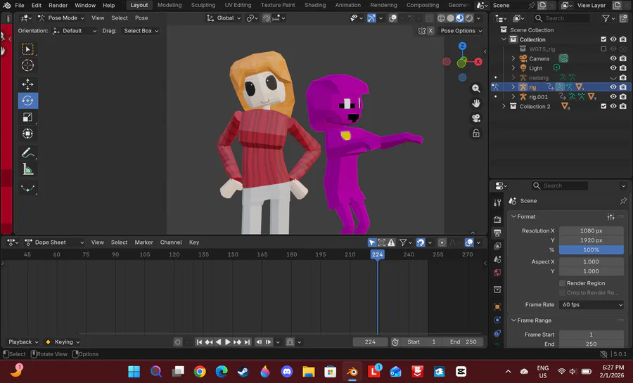Select the Scale tool in the toolbar
This screenshot has height=383, width=633.
(27, 117)
